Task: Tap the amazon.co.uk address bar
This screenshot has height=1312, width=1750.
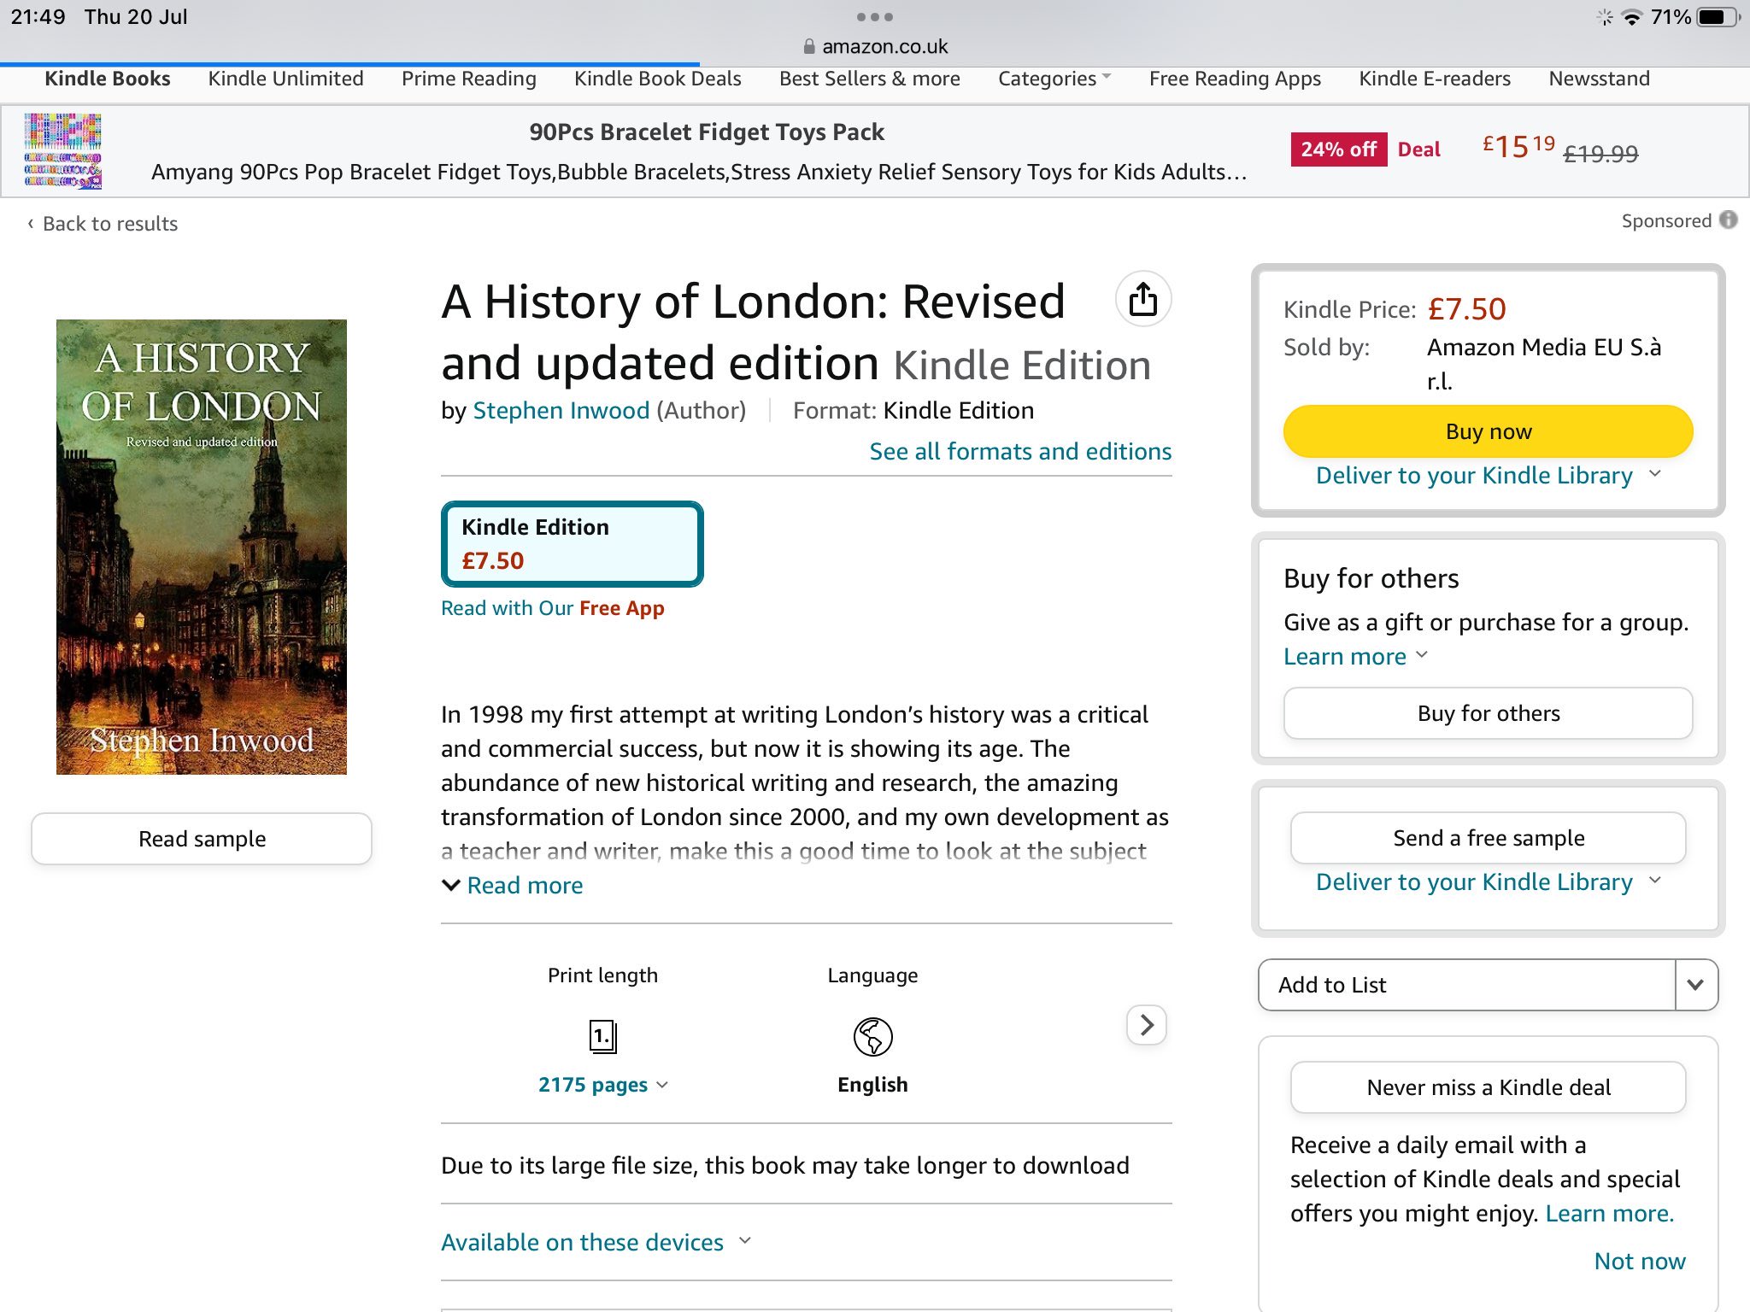Action: 875,46
